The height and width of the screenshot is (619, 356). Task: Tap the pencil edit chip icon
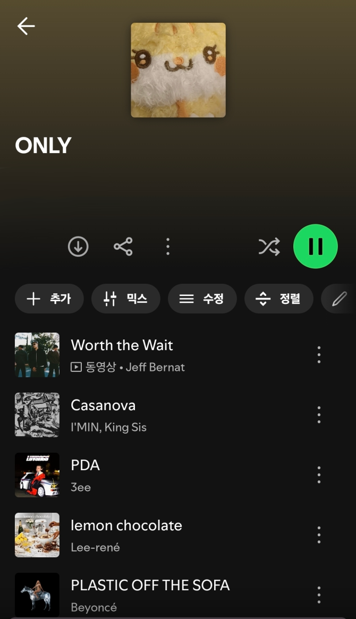pos(339,299)
